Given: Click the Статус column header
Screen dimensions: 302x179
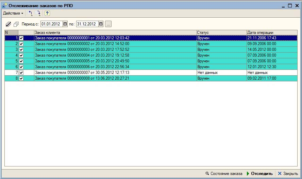Looking at the screenshot, I should (x=221, y=33).
